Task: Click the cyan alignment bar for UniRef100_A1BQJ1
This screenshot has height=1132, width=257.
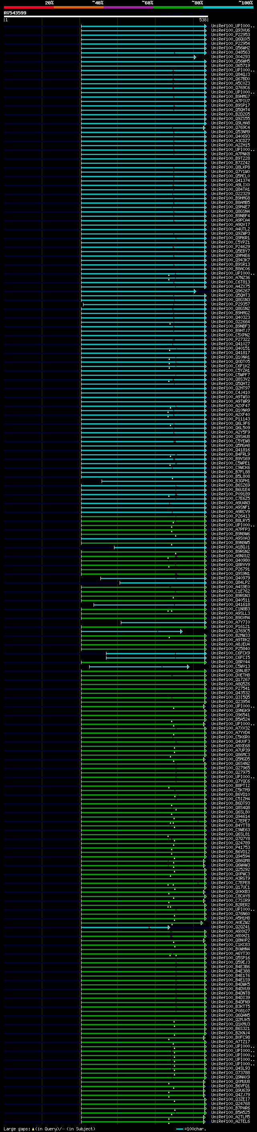Action: [160, 548]
